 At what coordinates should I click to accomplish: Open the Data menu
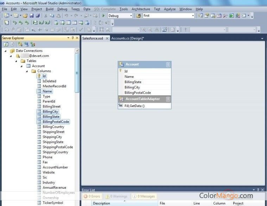[87, 9]
